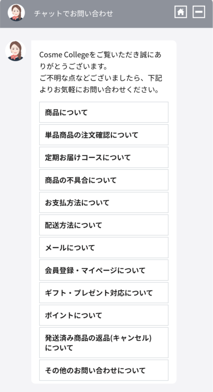Click the ご不明な点などございましたら sentence in the greeting
213x392 pixels.
point(101,84)
